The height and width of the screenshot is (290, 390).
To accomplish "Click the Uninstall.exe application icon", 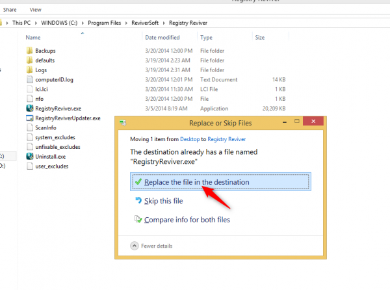I will [x=30, y=157].
